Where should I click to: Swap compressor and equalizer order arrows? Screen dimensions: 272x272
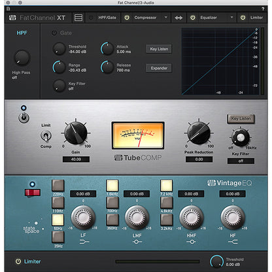click(178, 18)
